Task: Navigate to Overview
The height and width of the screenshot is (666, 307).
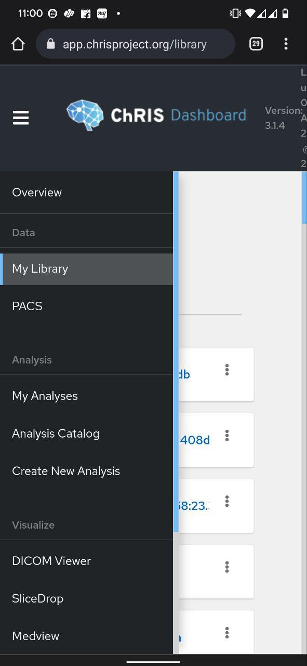Action: coord(37,192)
